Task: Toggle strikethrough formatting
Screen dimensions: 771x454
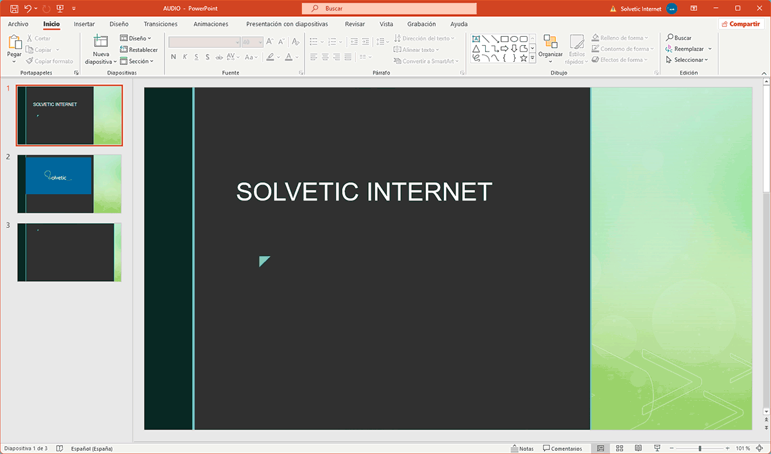Action: (x=220, y=57)
